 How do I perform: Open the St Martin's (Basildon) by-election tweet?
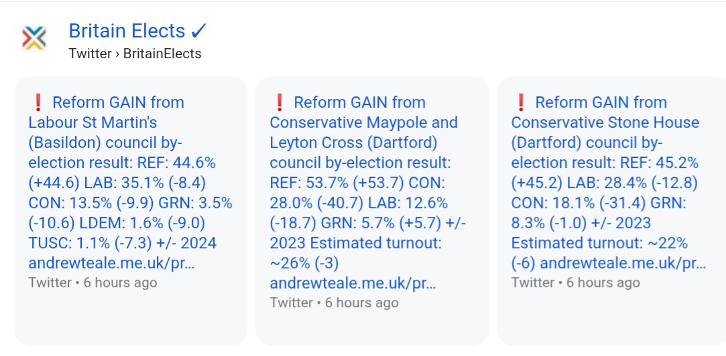pos(130,183)
